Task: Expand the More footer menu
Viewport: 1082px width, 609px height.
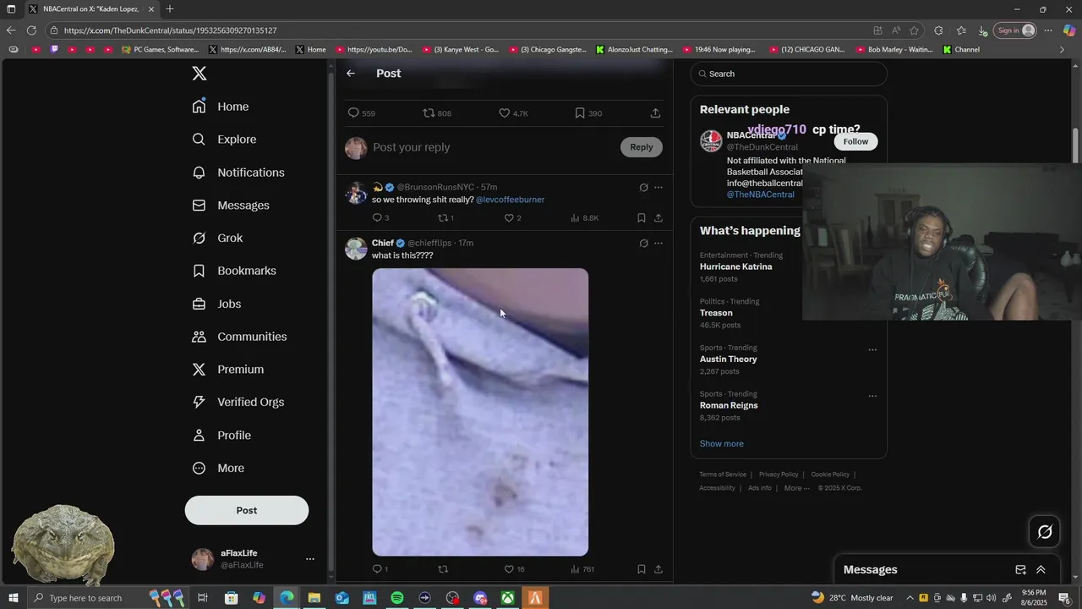Action: tap(796, 488)
